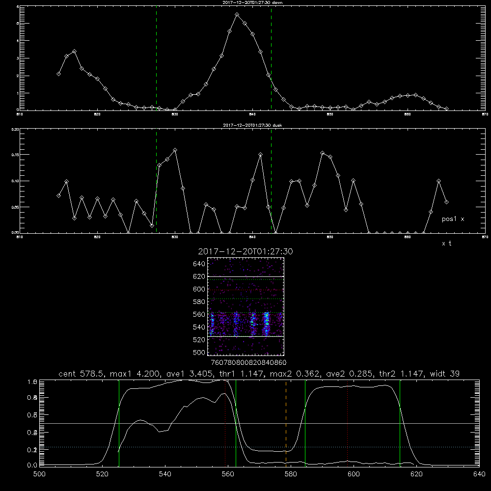Click the highest diamond point in dawn plot
Screen dimensions: 491x491
click(x=237, y=14)
